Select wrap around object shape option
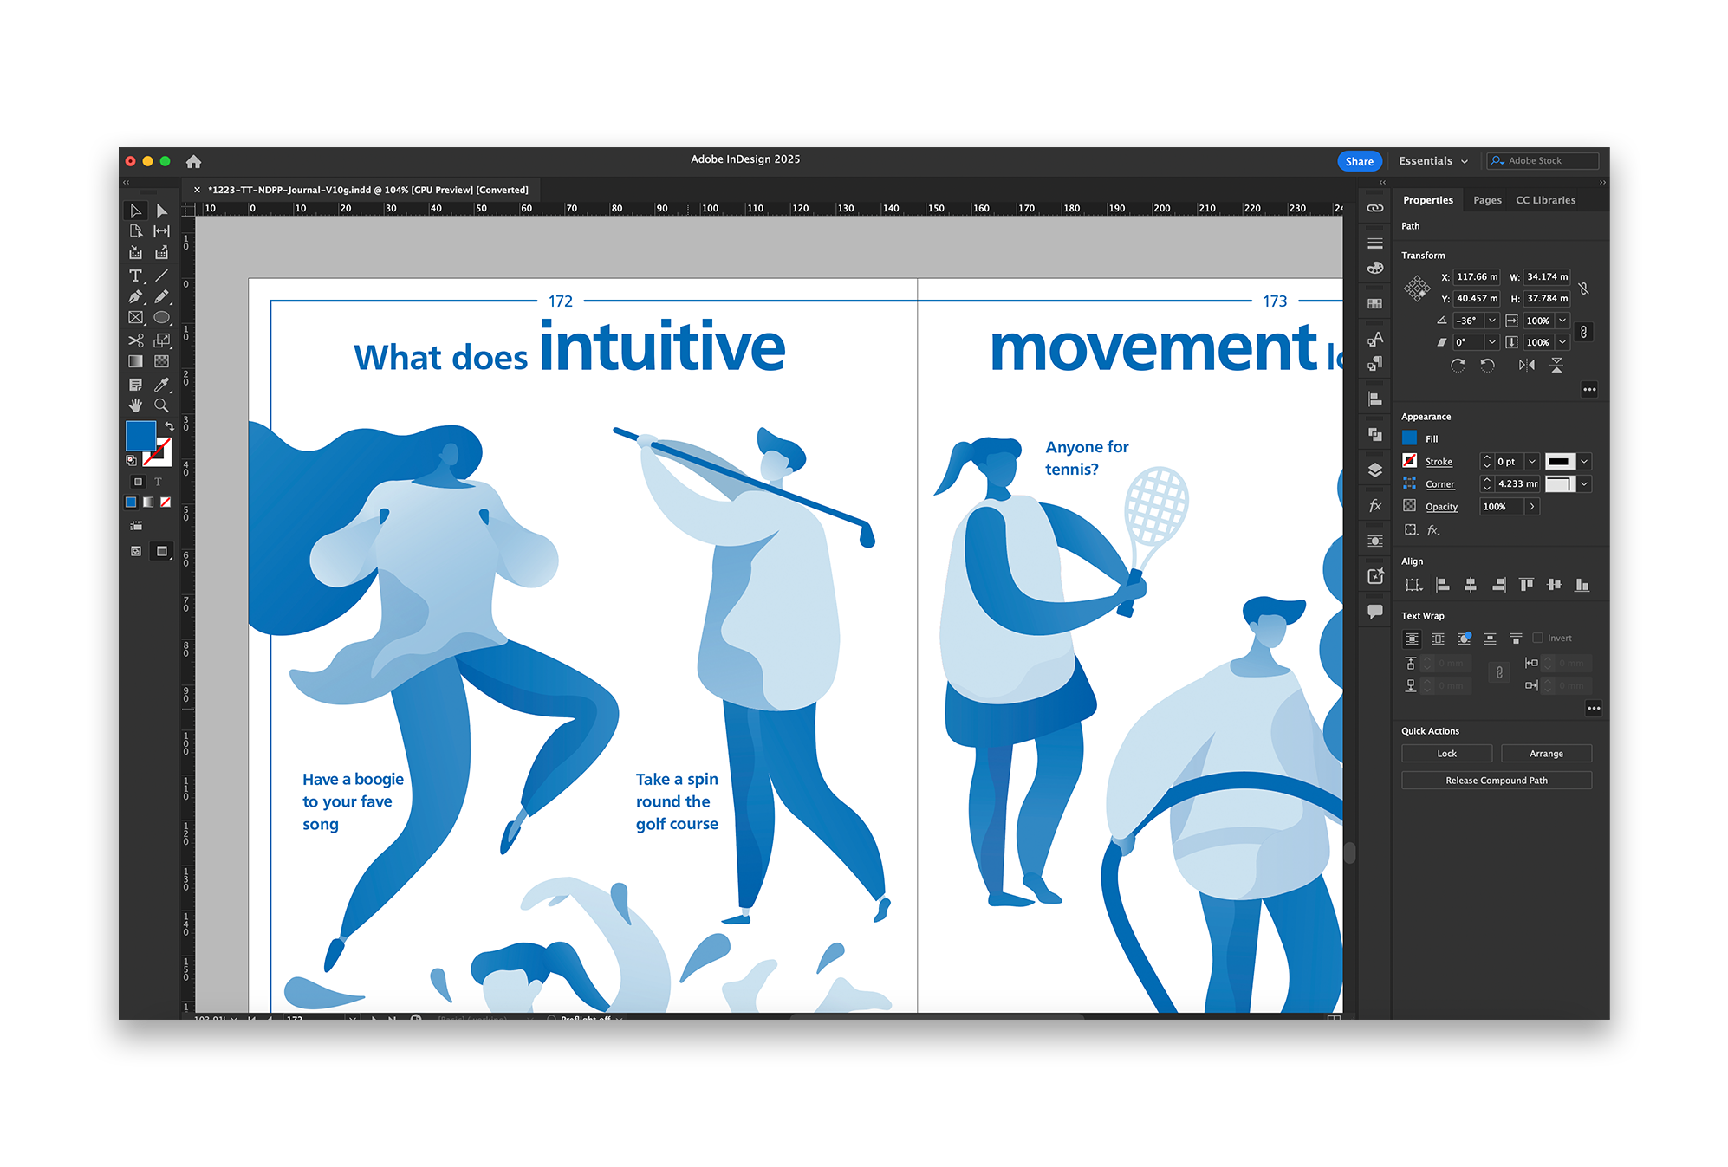The image size is (1728, 1167). (1464, 639)
